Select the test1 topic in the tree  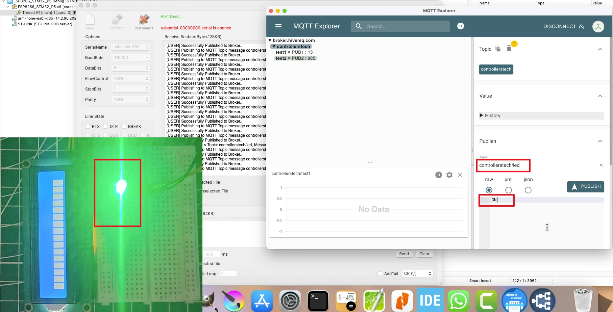[281, 52]
